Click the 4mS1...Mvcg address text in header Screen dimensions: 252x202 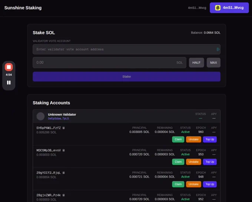(197, 8)
